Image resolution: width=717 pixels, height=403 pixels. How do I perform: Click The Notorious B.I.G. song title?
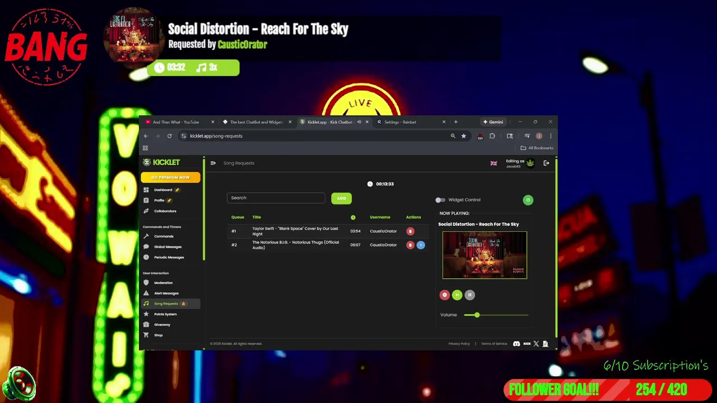pyautogui.click(x=295, y=245)
